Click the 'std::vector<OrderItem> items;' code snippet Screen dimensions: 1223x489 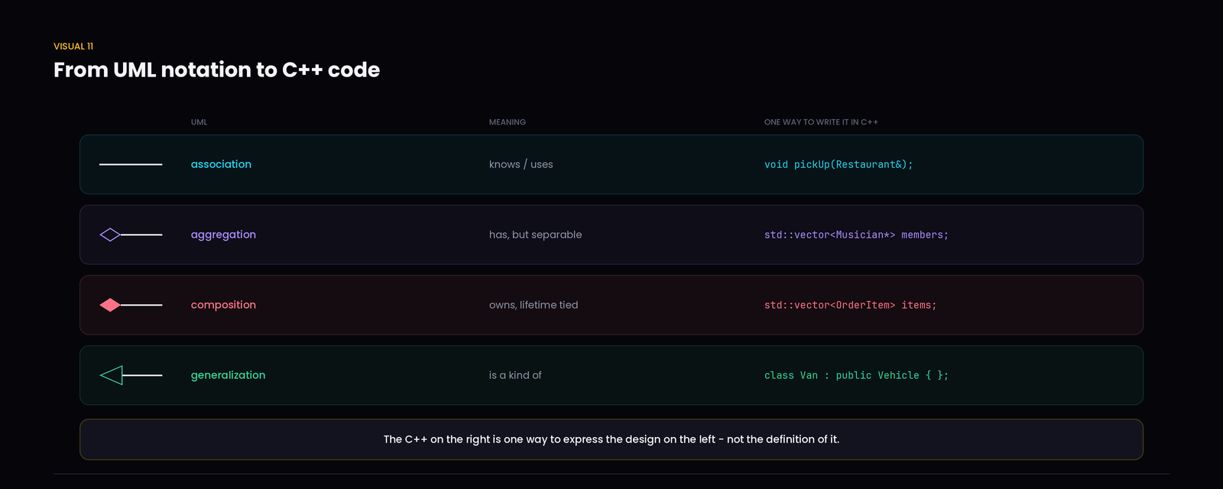850,305
